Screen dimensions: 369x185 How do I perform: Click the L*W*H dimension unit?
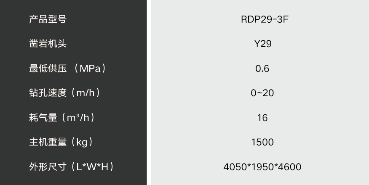(93, 167)
